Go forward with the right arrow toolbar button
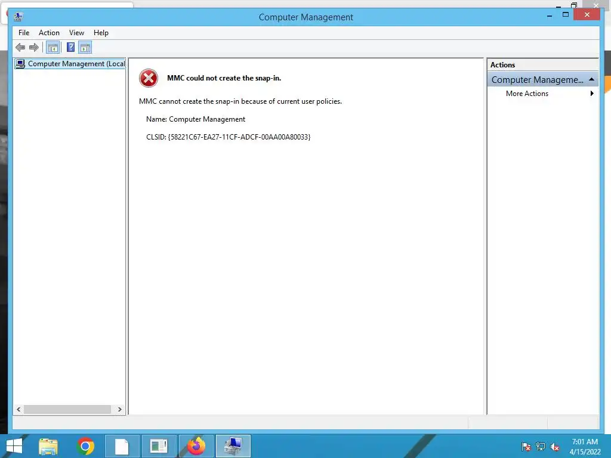This screenshot has height=458, width=611. [x=34, y=48]
